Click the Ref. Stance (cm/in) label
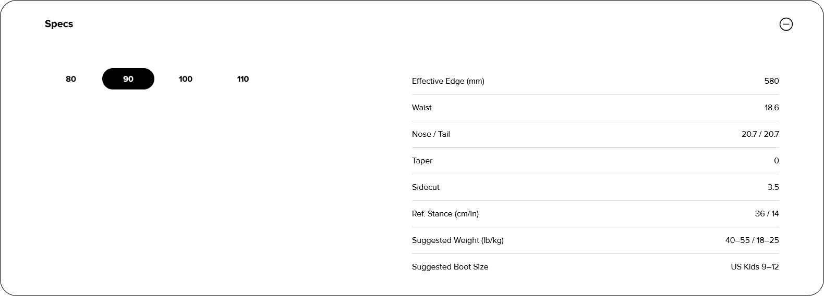The height and width of the screenshot is (296, 824). click(445, 214)
